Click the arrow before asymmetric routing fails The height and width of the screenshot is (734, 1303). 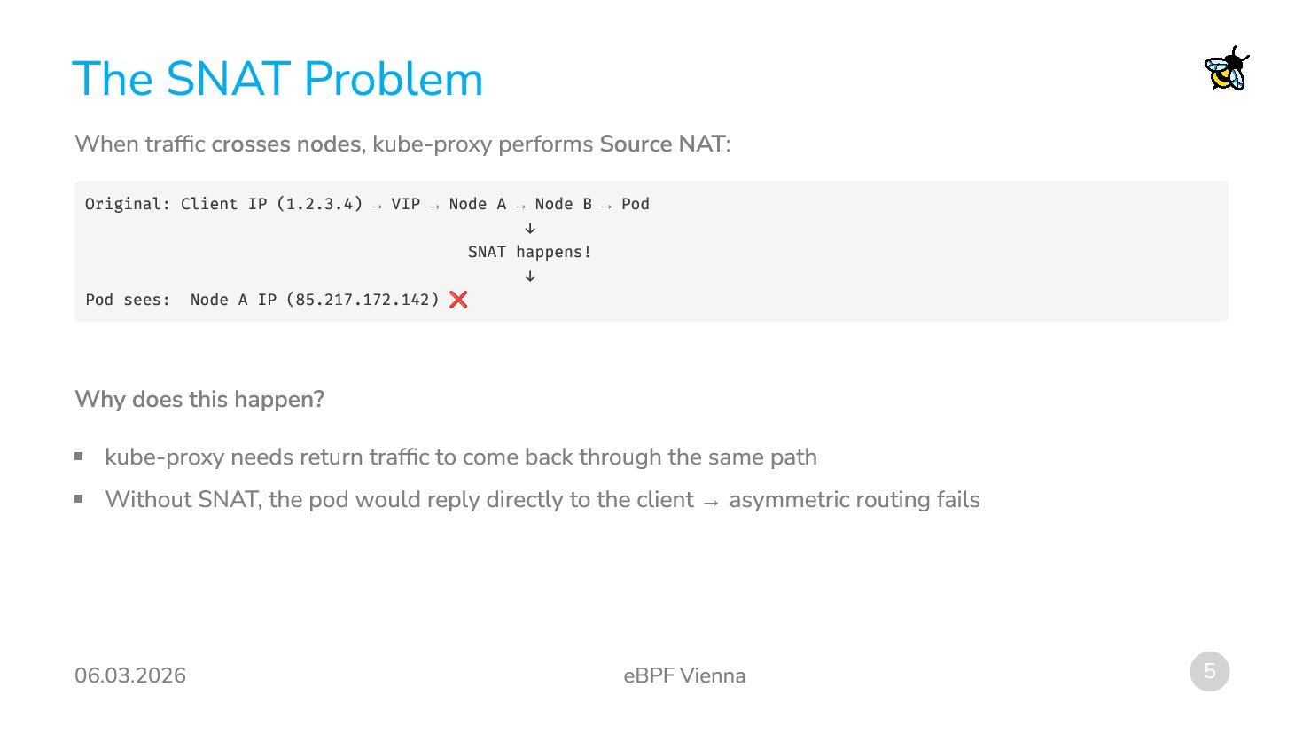coord(711,502)
